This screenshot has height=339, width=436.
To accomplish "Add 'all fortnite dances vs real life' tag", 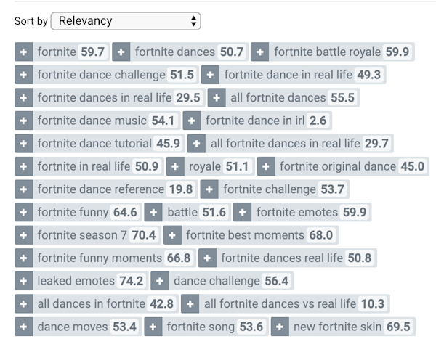I will [x=190, y=303].
